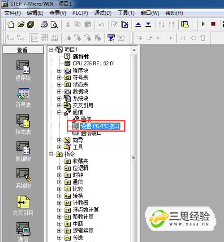This screenshot has width=224, height=242.
Task: Expand 程序块 tree node
Action: pyautogui.click(x=59, y=70)
